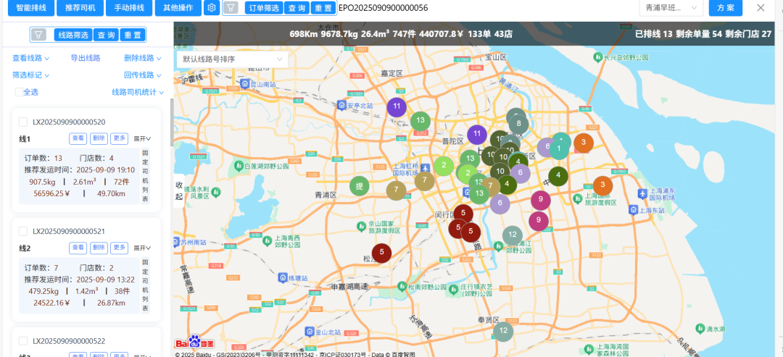Click the teal marker 12 near 奉贤区

click(502, 331)
